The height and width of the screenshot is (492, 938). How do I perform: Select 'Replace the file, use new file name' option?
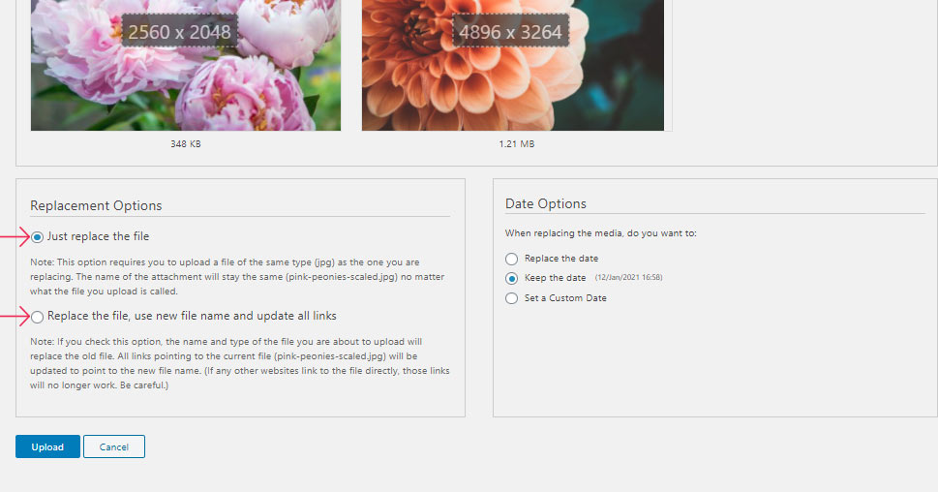[x=37, y=317]
